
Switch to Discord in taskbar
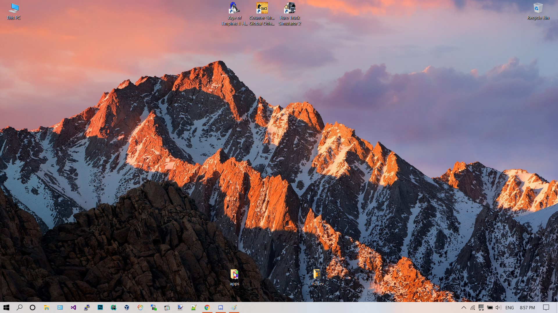[221, 307]
